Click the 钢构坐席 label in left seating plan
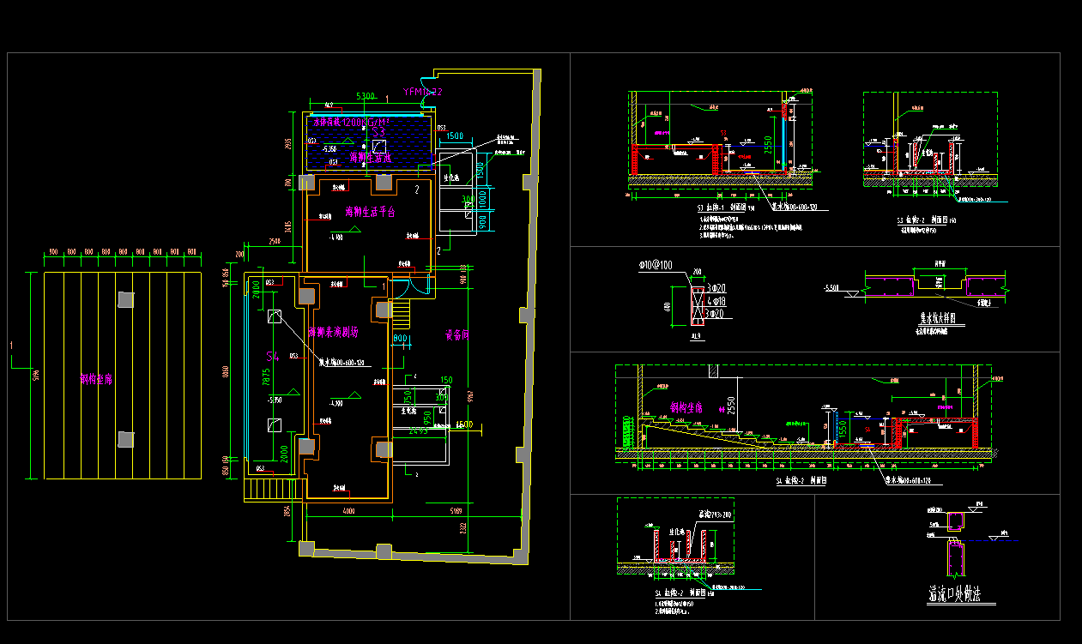Screen dimensions: 1082x644 [x=97, y=377]
